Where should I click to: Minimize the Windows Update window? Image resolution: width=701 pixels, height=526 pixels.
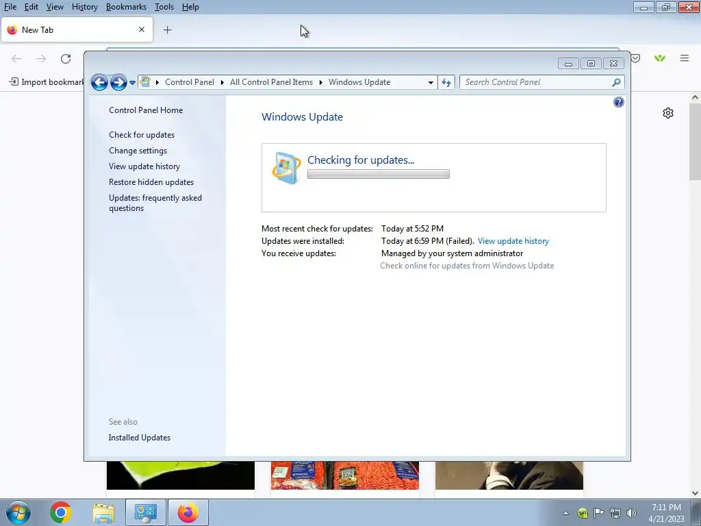568,64
